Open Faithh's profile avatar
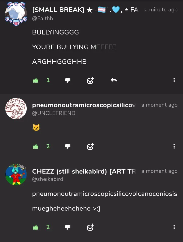Viewport: 183px width, 242px height. [x=16, y=14]
